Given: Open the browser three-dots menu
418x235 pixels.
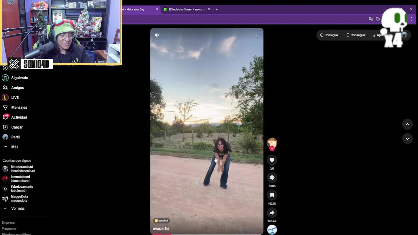Looking at the screenshot, I should pyautogui.click(x=411, y=19).
